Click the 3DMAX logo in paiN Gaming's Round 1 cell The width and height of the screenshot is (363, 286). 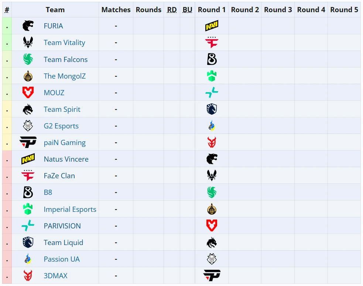212,142
